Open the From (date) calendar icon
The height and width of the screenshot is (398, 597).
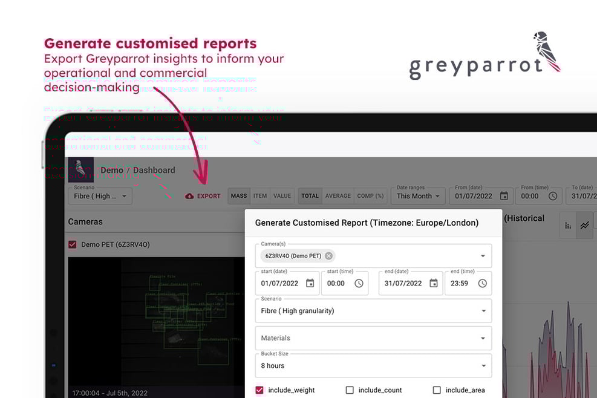click(504, 196)
